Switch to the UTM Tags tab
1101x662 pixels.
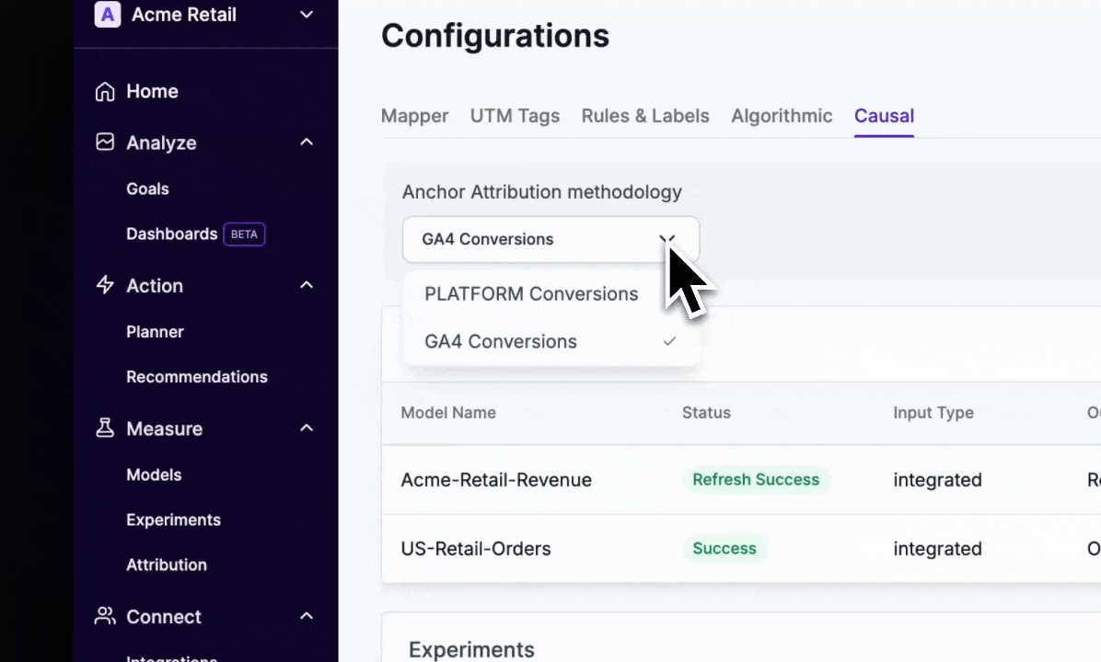[x=515, y=116]
